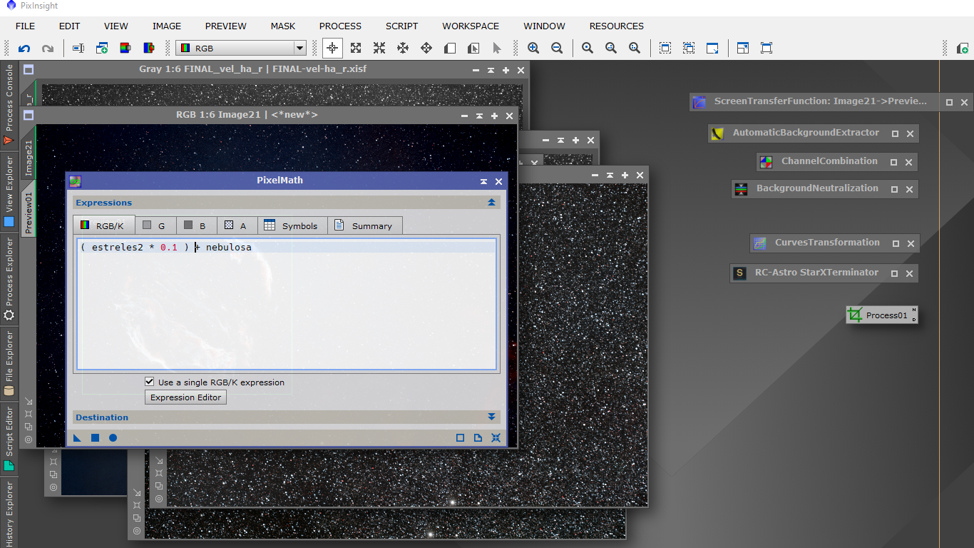
Task: Collapse the Expressions section arrows
Action: tap(491, 203)
